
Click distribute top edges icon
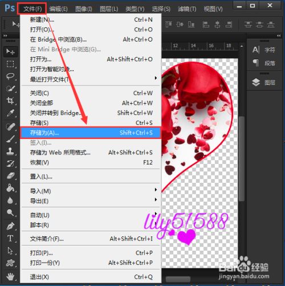[248, 24]
